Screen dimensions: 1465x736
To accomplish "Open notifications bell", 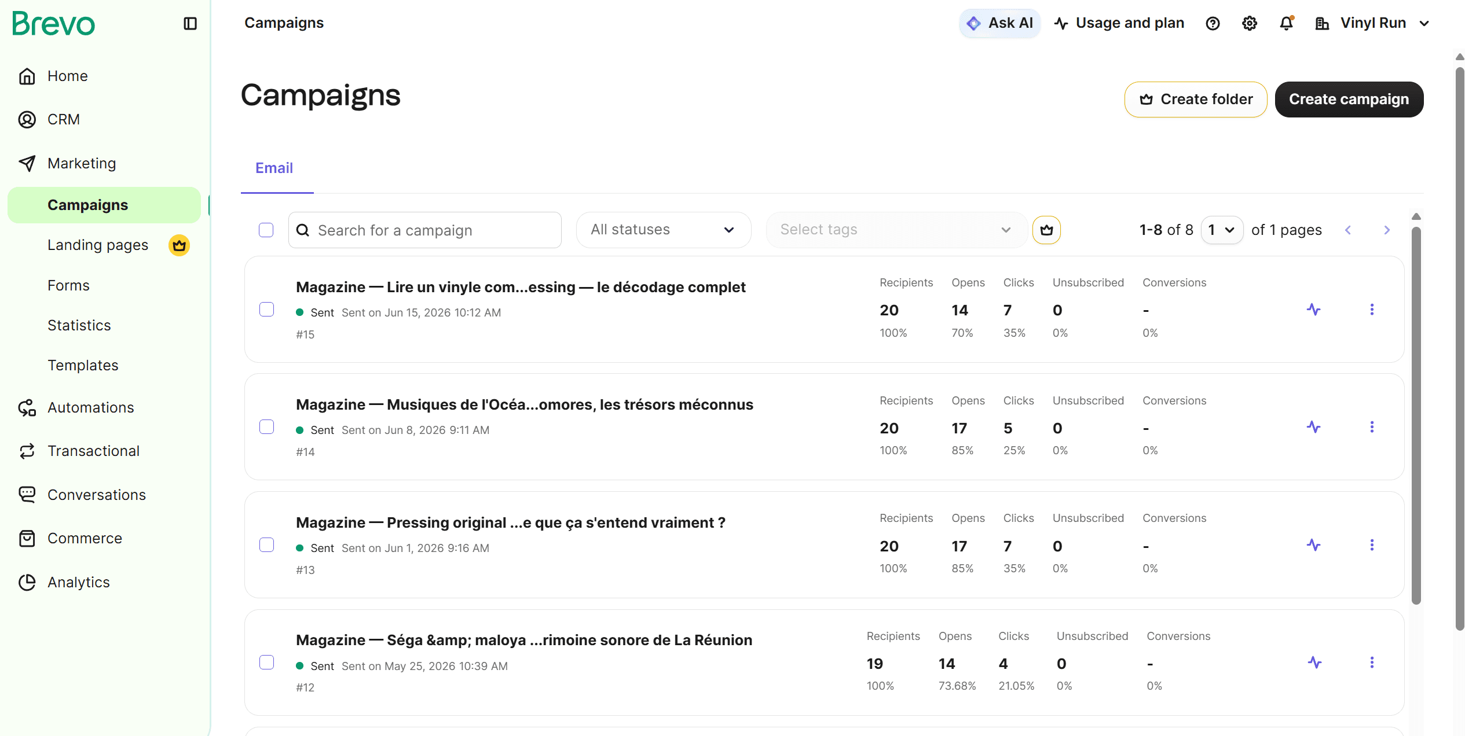I will [1287, 23].
